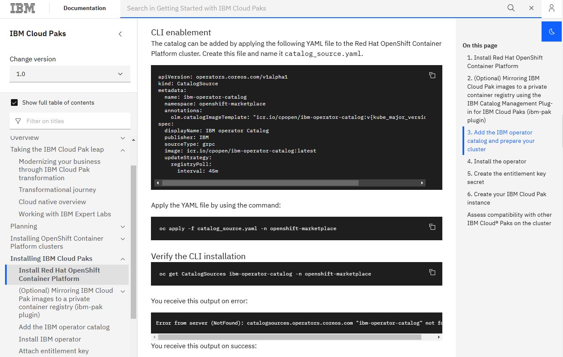Click error output horizontal scrollbar thumb
Screen dimensions: 563x357
[289, 337]
